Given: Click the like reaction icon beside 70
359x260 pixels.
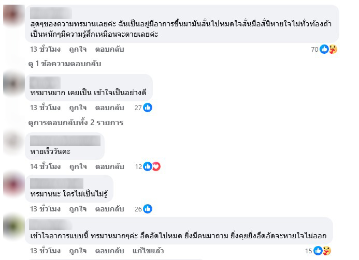Looking at the screenshot, I should pyautogui.click(x=324, y=49).
